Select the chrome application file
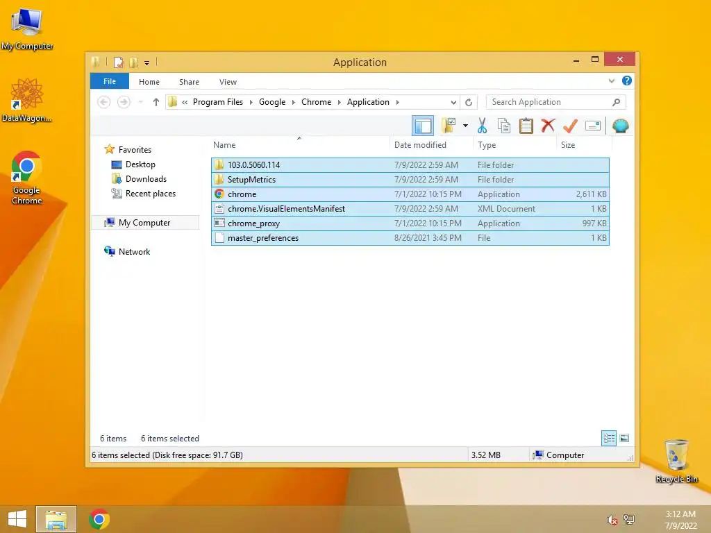The image size is (711, 533). pos(410,194)
